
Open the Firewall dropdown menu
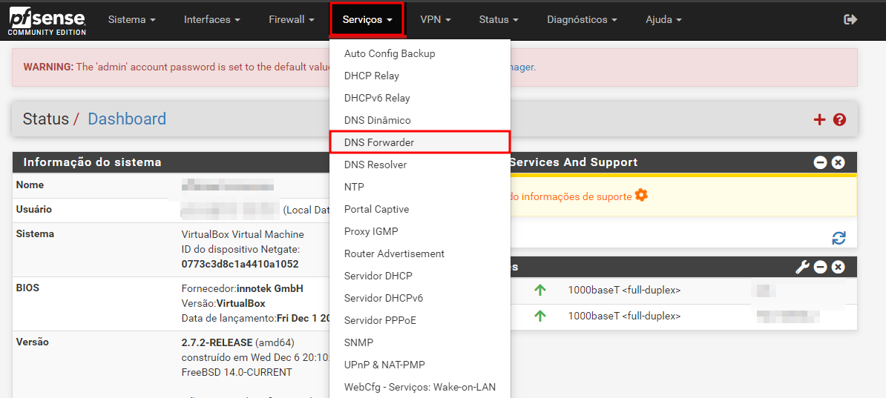point(292,20)
